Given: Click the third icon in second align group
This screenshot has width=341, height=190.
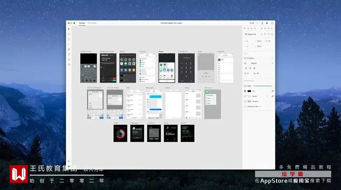Looking at the screenshot, I should [x=269, y=29].
